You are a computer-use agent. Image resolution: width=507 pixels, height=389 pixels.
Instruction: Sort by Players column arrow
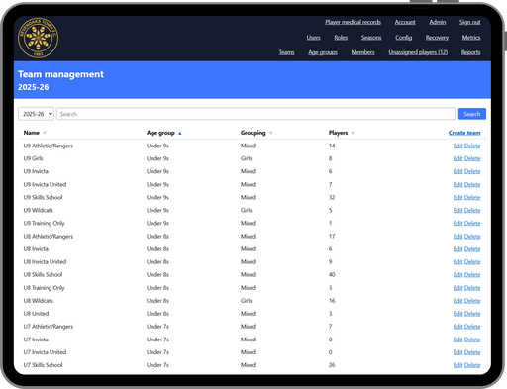coord(353,133)
